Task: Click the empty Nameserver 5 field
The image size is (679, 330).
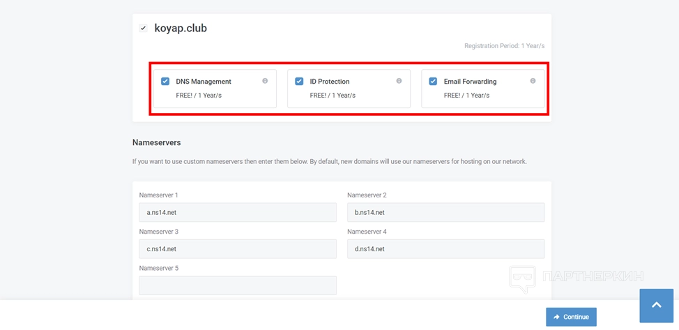Action: tap(238, 285)
